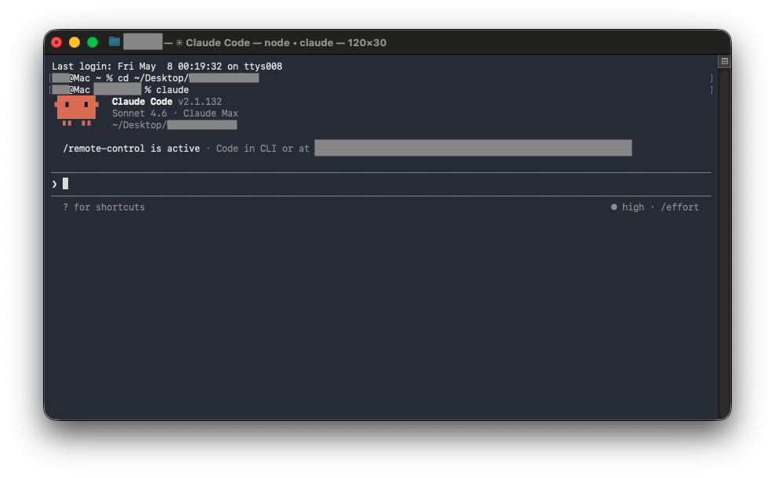Click the "% claude" command text
This screenshot has height=478, width=775.
[167, 90]
